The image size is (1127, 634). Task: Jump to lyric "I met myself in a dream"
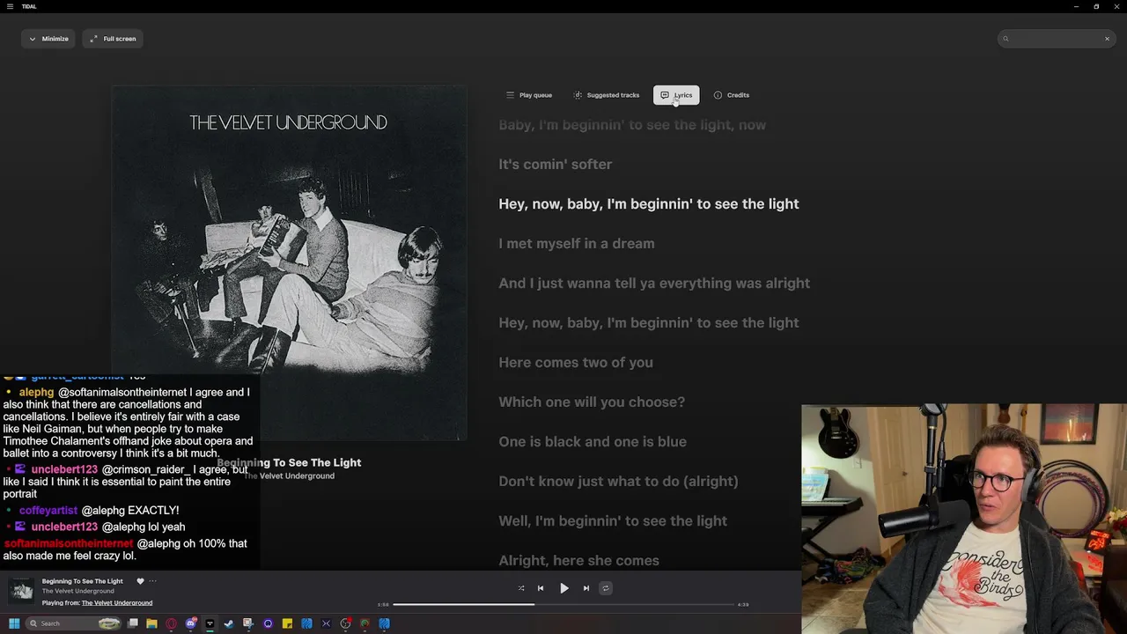click(x=576, y=244)
